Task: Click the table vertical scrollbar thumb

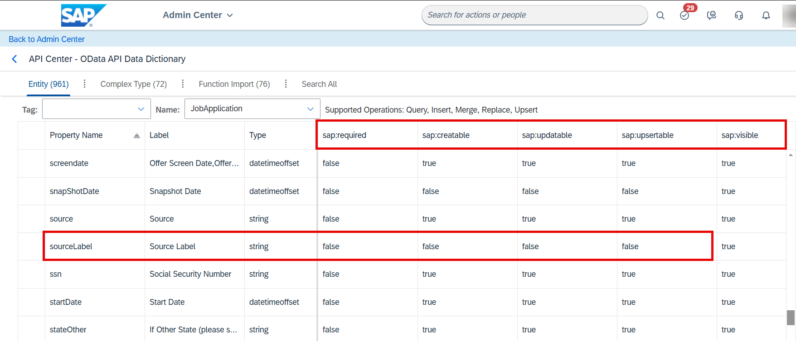Action: click(791, 317)
